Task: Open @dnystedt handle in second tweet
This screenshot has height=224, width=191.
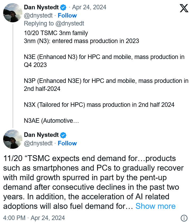Action: coord(38,143)
